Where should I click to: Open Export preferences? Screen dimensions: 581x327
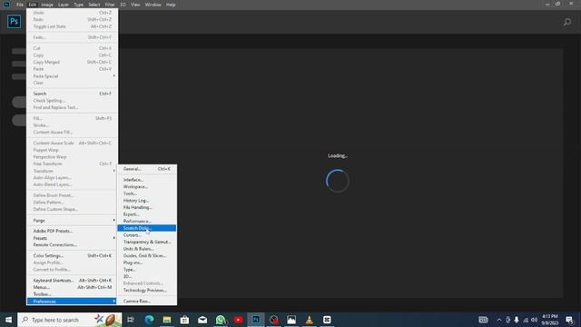pos(147,214)
